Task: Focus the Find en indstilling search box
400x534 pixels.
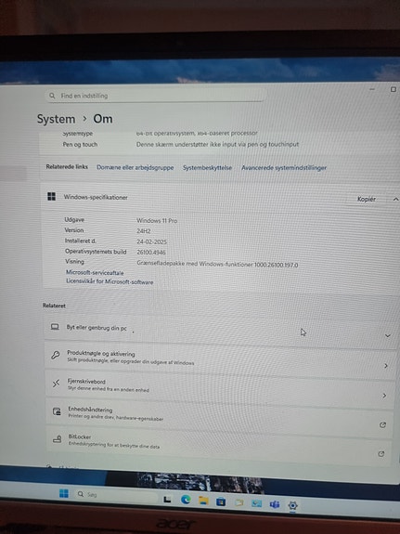Action: point(155,96)
